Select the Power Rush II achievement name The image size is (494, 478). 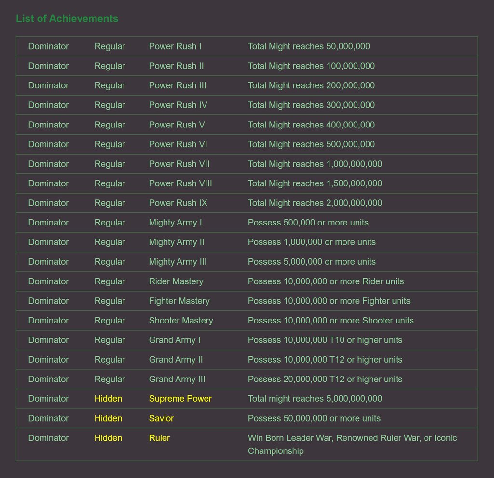coord(176,66)
